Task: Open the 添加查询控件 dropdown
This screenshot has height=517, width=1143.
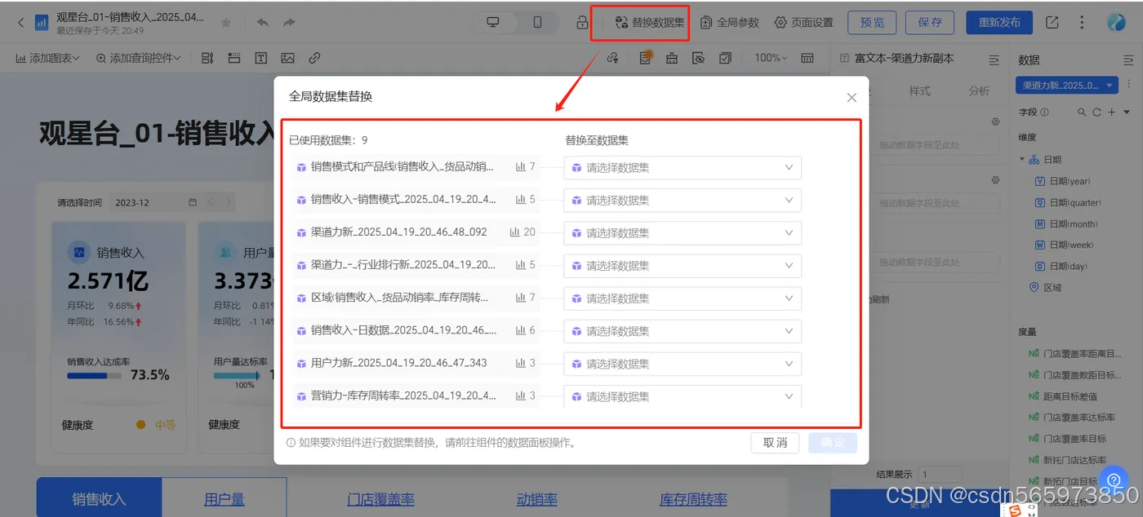Action: coord(138,58)
